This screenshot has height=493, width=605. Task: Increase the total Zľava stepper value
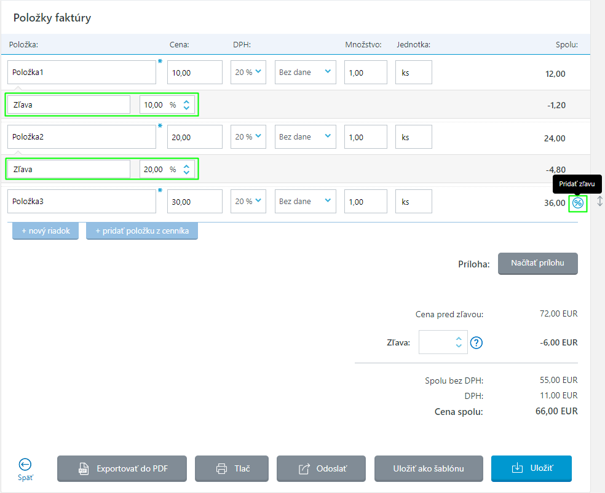coord(459,338)
